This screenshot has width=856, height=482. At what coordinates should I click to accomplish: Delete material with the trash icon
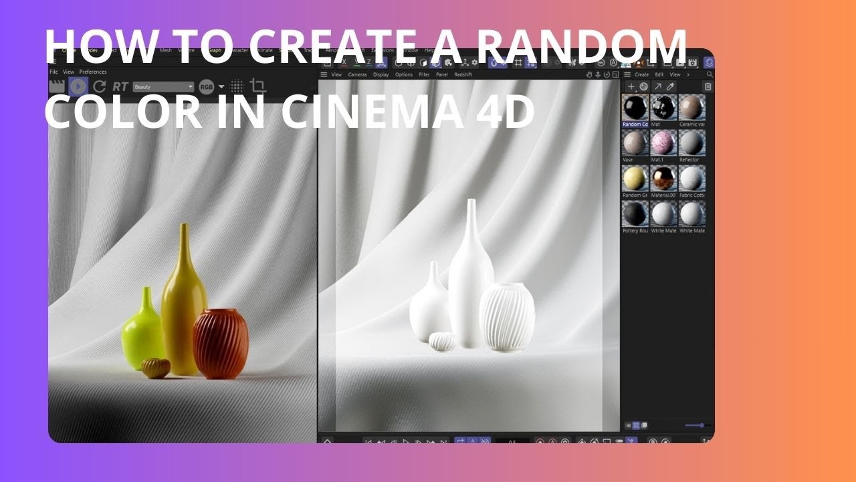[708, 86]
